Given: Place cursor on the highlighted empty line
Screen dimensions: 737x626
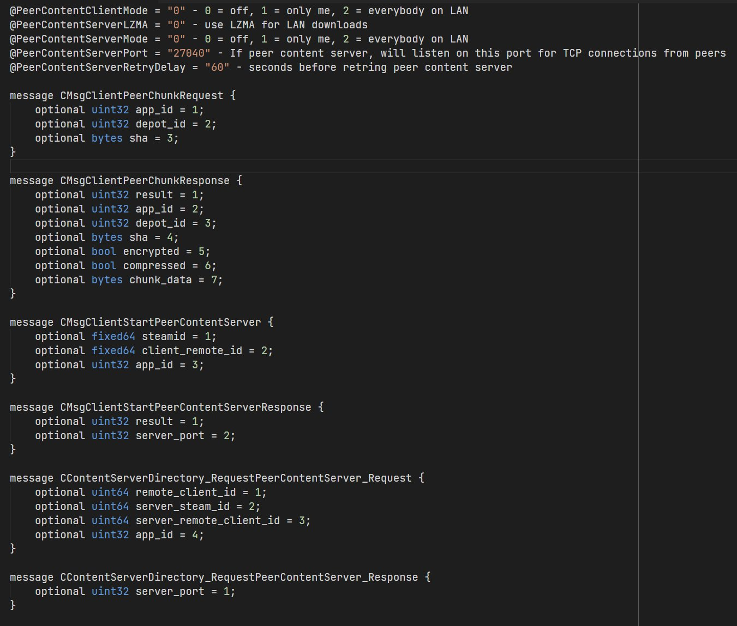Looking at the screenshot, I should point(327,166).
